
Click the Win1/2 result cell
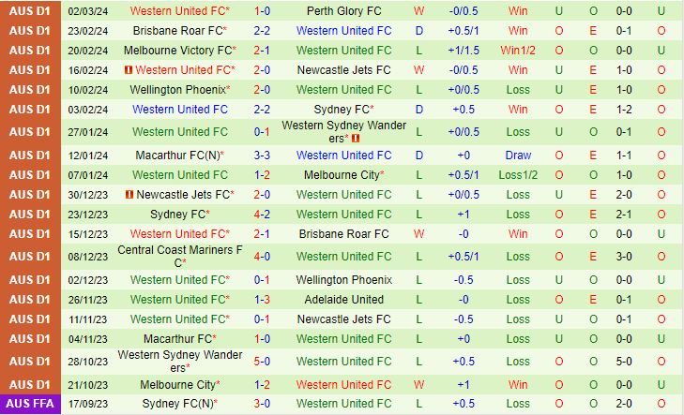pyautogui.click(x=518, y=51)
